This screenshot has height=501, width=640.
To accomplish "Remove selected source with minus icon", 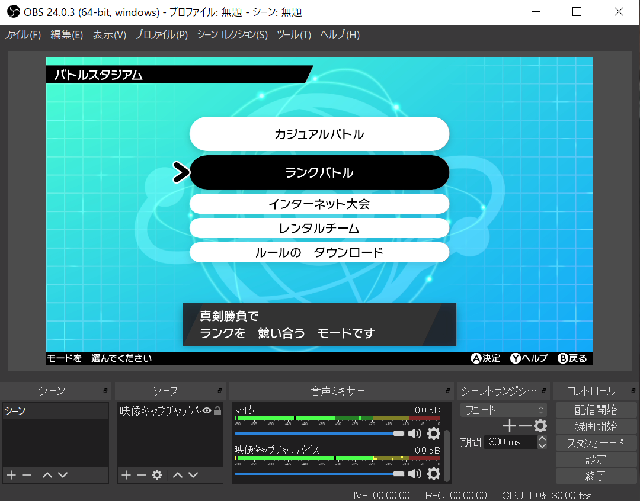I will tap(142, 475).
